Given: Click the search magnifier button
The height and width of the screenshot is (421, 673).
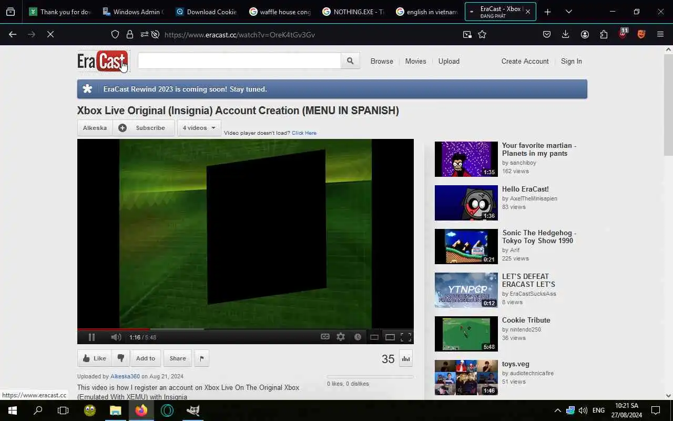Looking at the screenshot, I should [350, 61].
